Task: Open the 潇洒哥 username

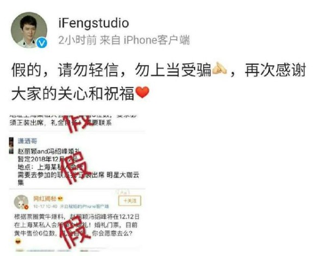Action: pyautogui.click(x=28, y=141)
